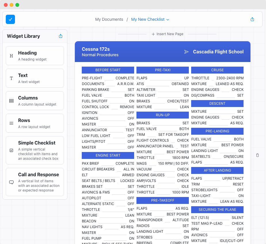Viewport: 266px width, 244px height.
Task: Click the Call and Response speech bubble icon
Action: 12,182
